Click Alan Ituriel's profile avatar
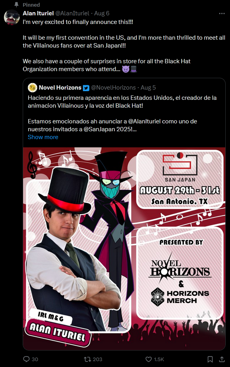Image resolution: width=230 pixels, height=367 pixels. [12, 17]
